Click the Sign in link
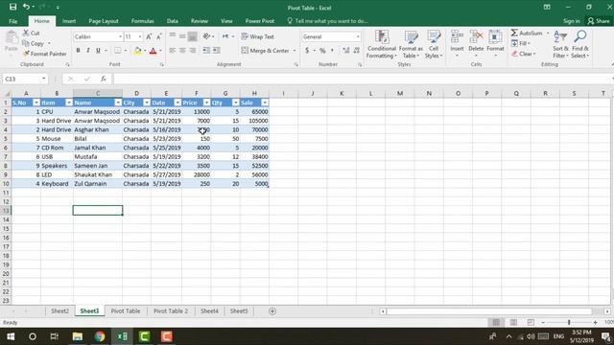Screen dimensions: 614x345 [572, 21]
